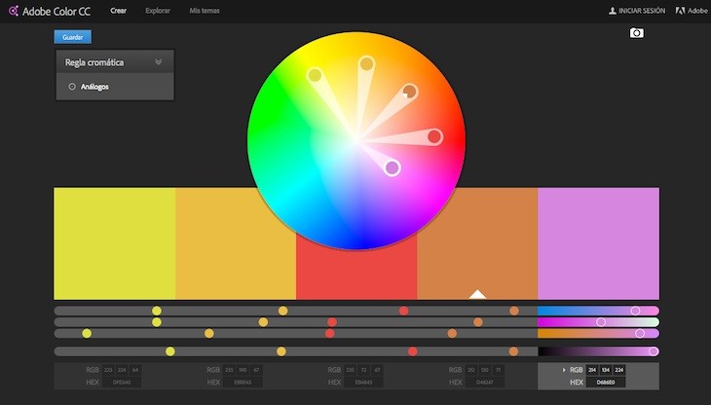Click gold swatch first RGB value box
Image resolution: width=711 pixels, height=405 pixels.
[229, 370]
